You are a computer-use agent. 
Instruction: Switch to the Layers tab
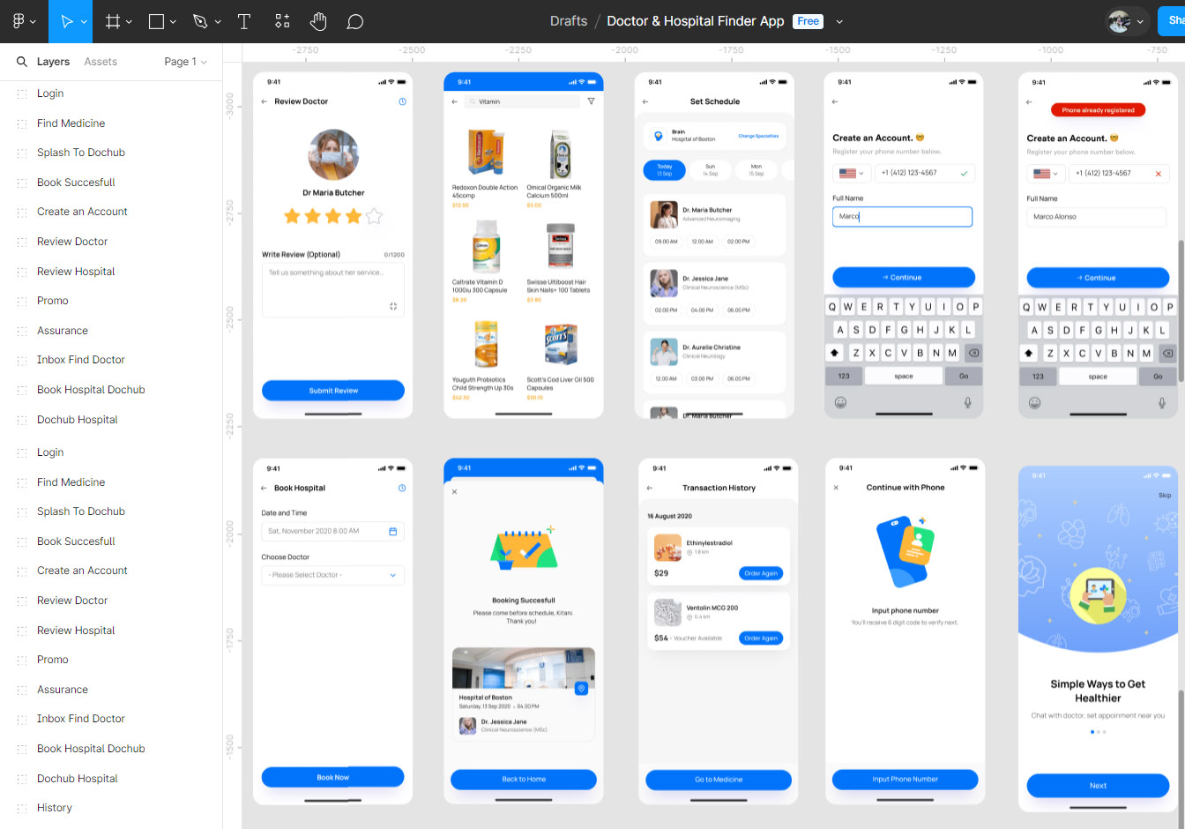point(53,62)
